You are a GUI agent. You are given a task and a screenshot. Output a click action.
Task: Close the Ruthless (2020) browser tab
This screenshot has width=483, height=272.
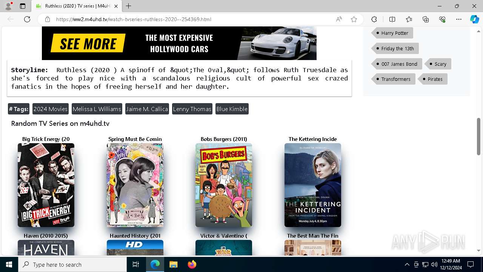click(116, 6)
